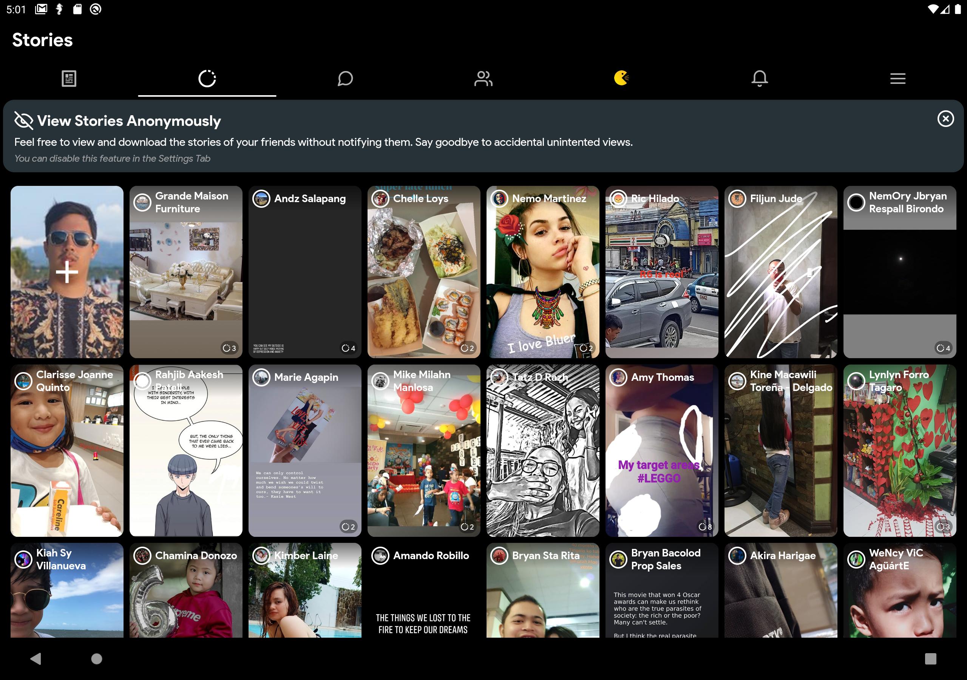View WeNcy ViC AgüärtE story
967x680 pixels.
[x=900, y=590]
